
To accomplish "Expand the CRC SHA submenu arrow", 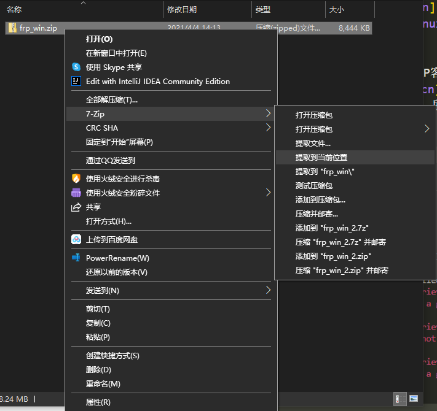I will tap(268, 128).
